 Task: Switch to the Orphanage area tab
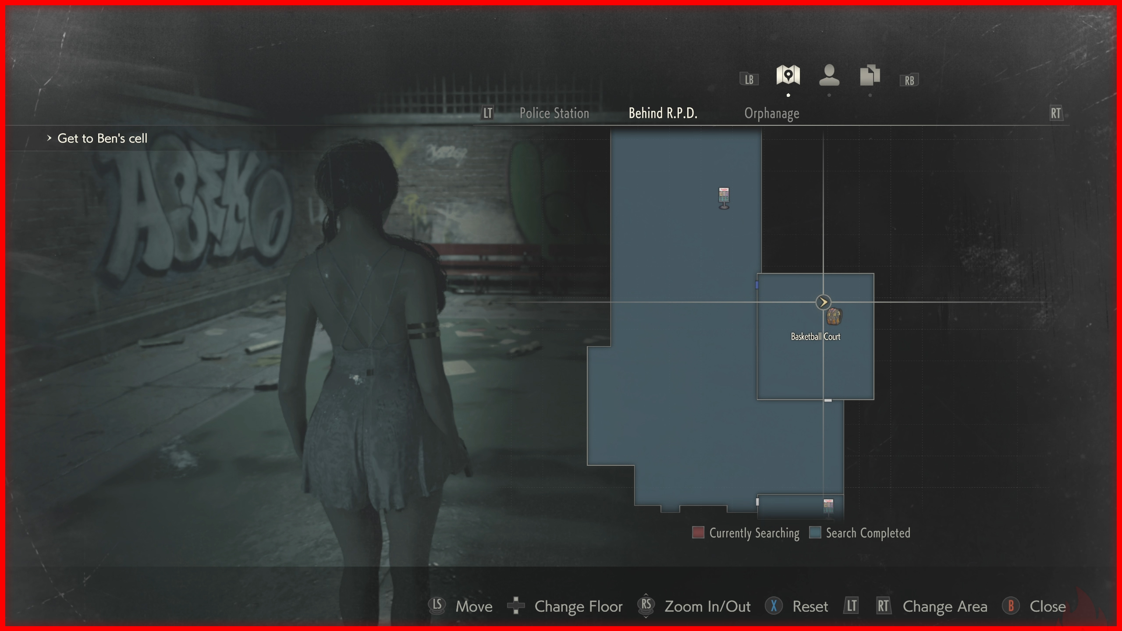point(771,113)
